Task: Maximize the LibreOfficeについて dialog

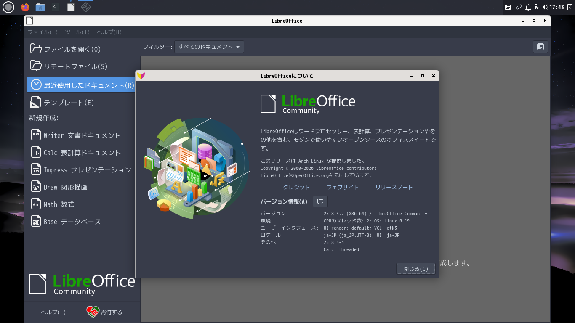Action: tap(423, 76)
